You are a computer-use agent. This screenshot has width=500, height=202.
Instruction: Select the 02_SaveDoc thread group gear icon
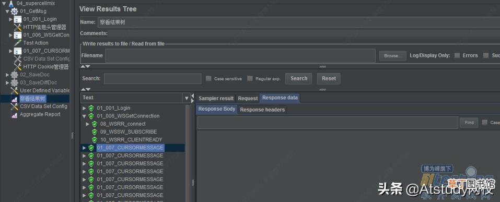pos(15,75)
